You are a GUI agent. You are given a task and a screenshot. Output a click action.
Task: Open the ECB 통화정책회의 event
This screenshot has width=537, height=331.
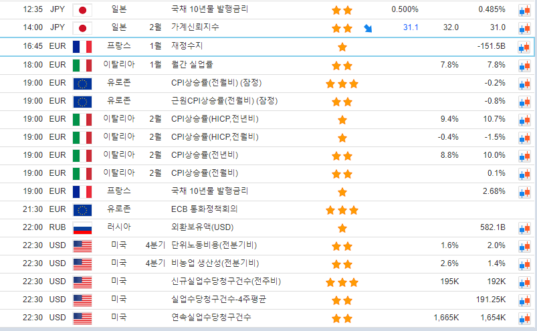click(x=205, y=209)
